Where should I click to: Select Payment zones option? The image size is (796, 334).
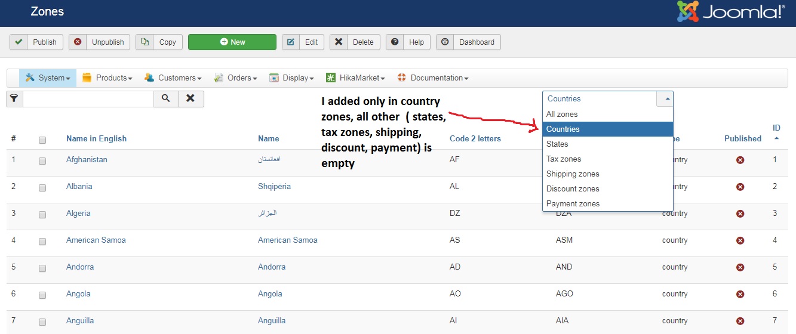608,203
